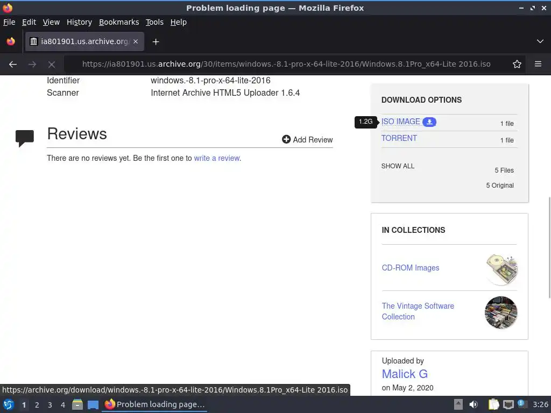This screenshot has width=551, height=413.
Task: Click SHOW ALL download options
Action: [x=398, y=166]
